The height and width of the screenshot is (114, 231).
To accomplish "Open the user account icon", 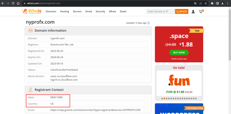I will pos(193,11).
